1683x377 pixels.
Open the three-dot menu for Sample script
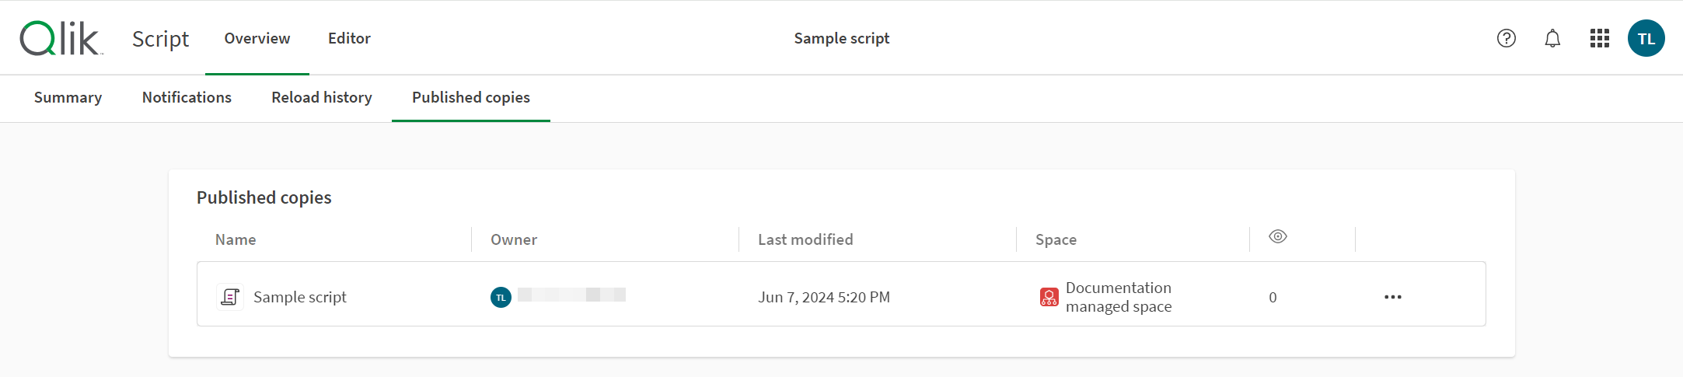tap(1392, 297)
